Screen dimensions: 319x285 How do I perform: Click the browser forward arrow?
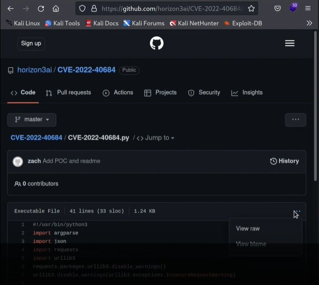click(26, 8)
